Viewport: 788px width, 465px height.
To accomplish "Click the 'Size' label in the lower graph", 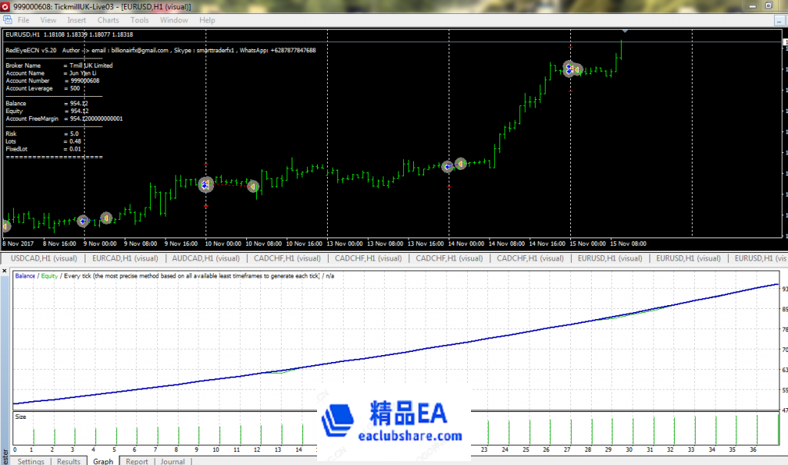I will pos(21,417).
